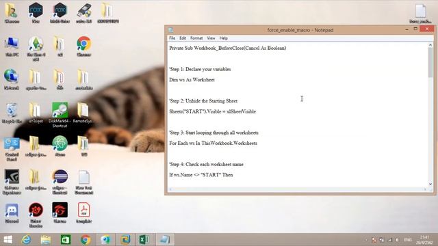
Task: Select the PDF file on the desktop
Action: point(83,213)
